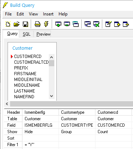Select the MIDDLEINITIAL field
Viewport: 133px width, 149px height.
click(28, 80)
